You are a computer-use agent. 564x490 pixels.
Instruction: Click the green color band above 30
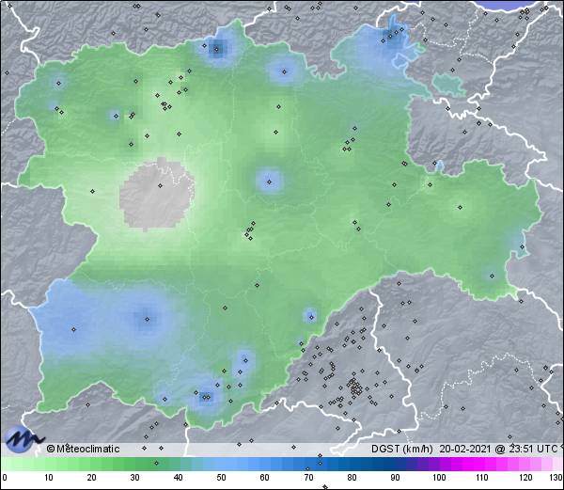coord(134,465)
